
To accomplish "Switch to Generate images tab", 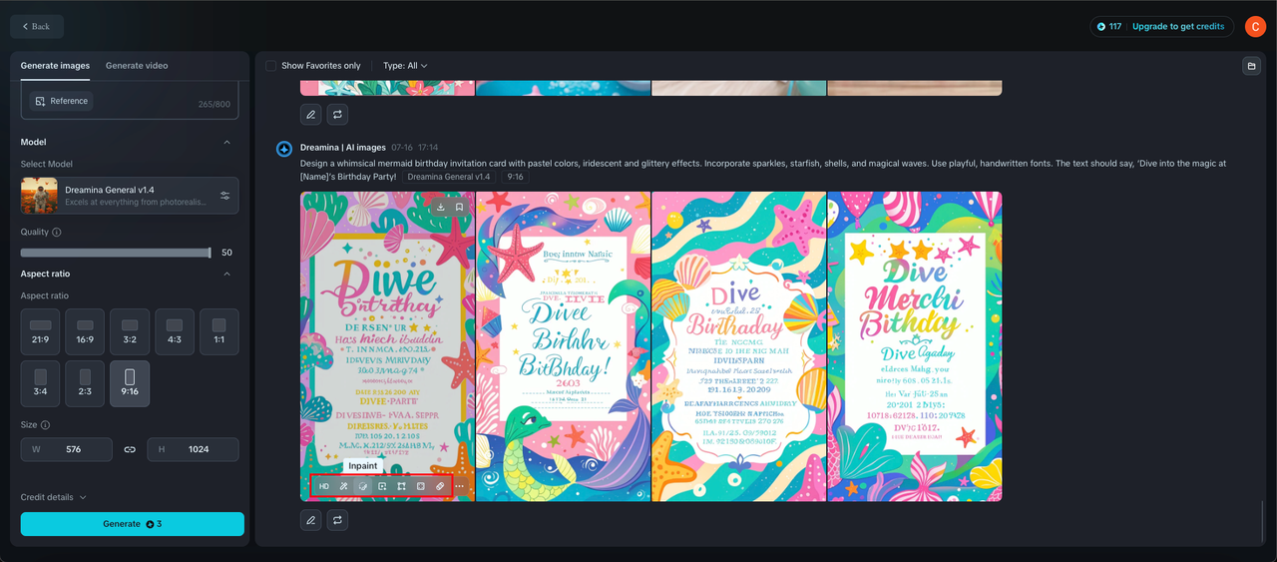I will click(55, 66).
